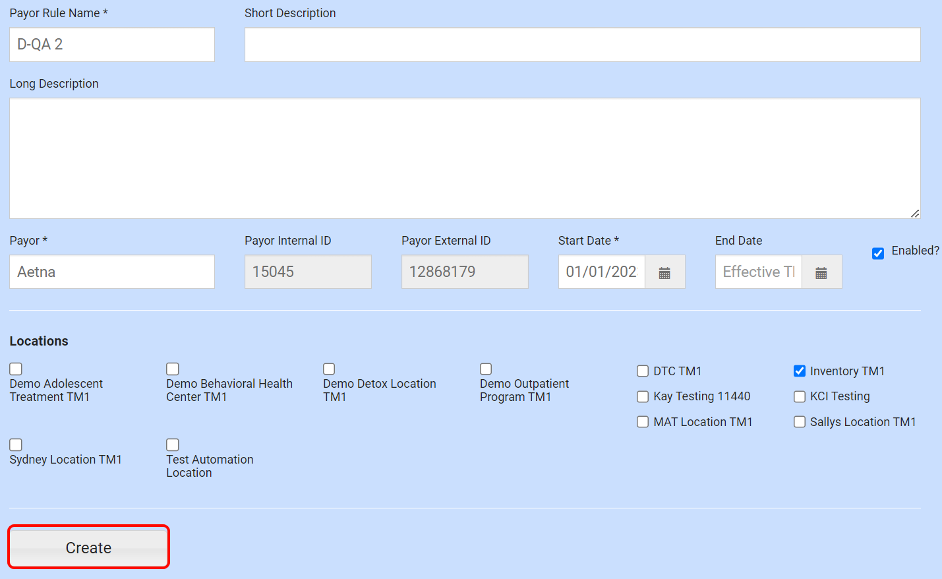Click the Short Description field
The height and width of the screenshot is (579, 942).
point(582,44)
